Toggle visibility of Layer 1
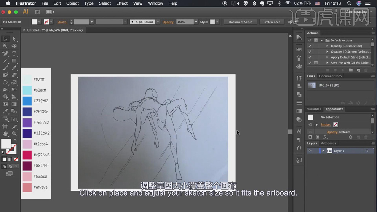 coord(310,151)
